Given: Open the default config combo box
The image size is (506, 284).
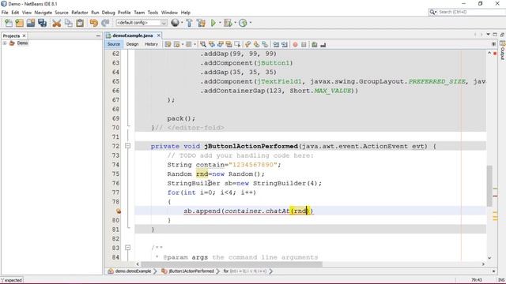Looking at the screenshot, I should pos(142,23).
